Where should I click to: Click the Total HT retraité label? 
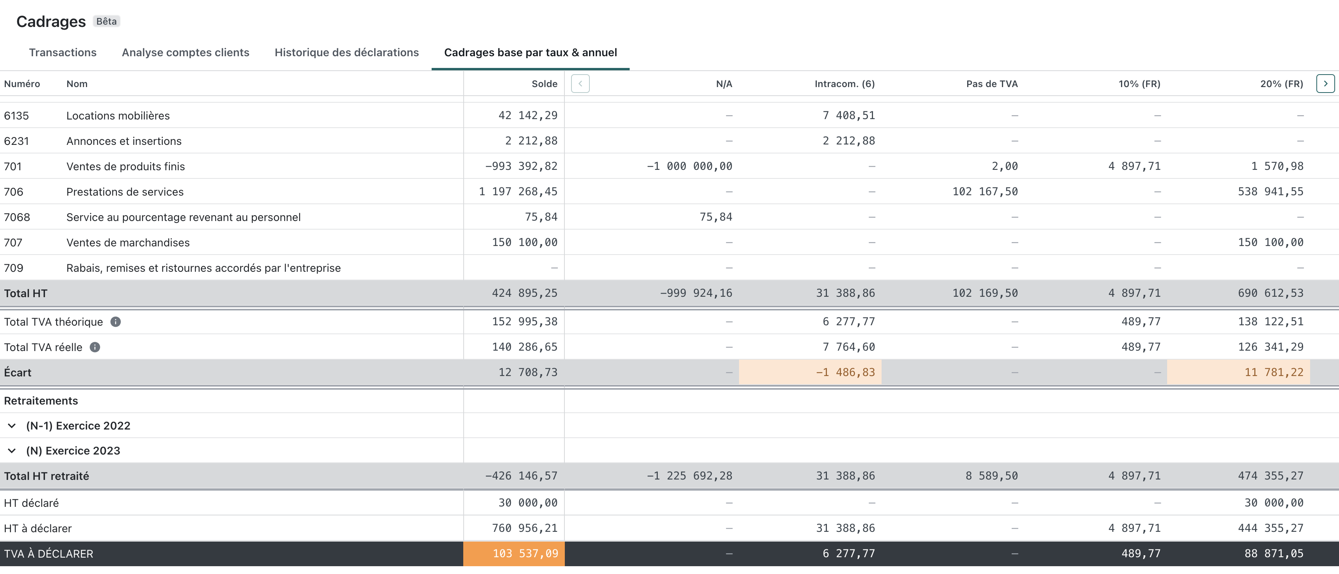click(x=46, y=476)
